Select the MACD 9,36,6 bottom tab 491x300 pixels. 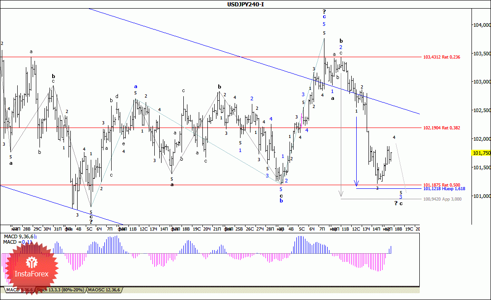pyautogui.click(x=20, y=290)
